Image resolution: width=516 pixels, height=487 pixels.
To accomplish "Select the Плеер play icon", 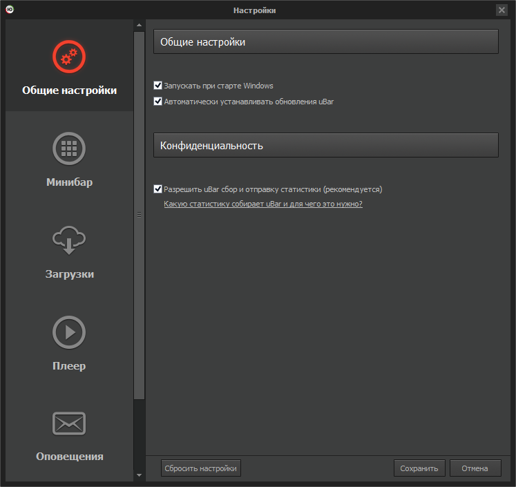I will click(69, 332).
